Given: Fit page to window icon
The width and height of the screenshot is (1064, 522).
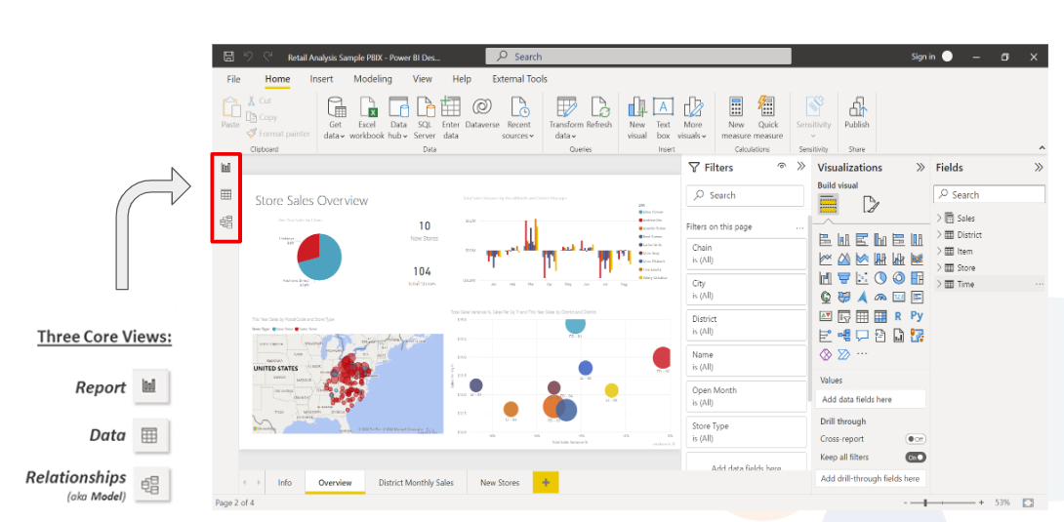Looking at the screenshot, I should click(1027, 503).
